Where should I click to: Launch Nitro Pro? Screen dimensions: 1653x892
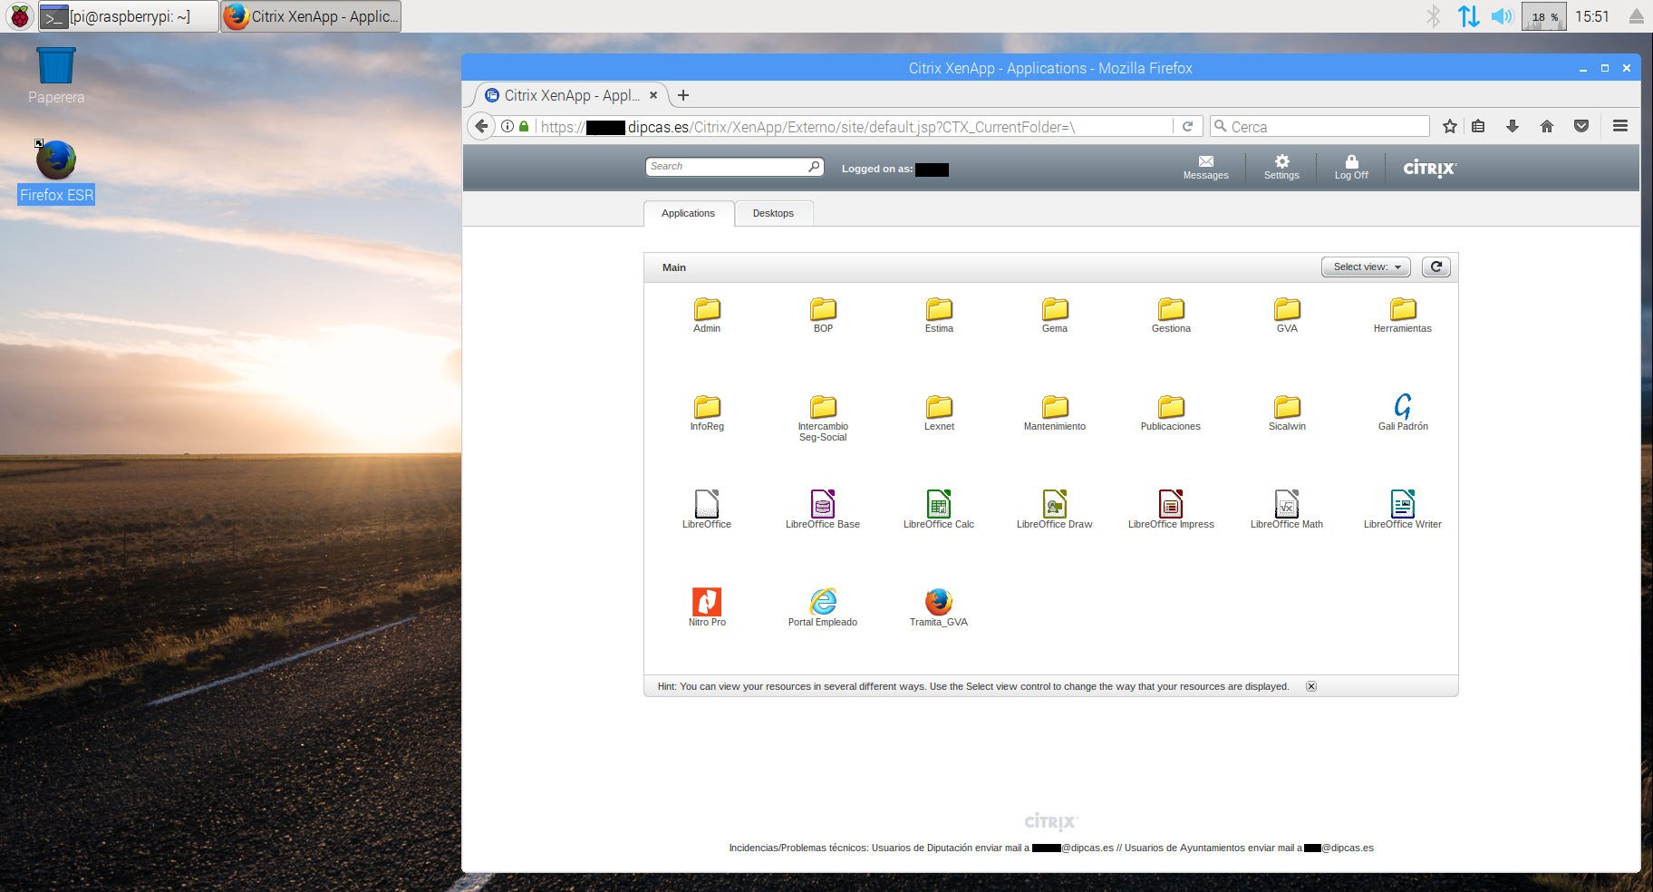707,607
